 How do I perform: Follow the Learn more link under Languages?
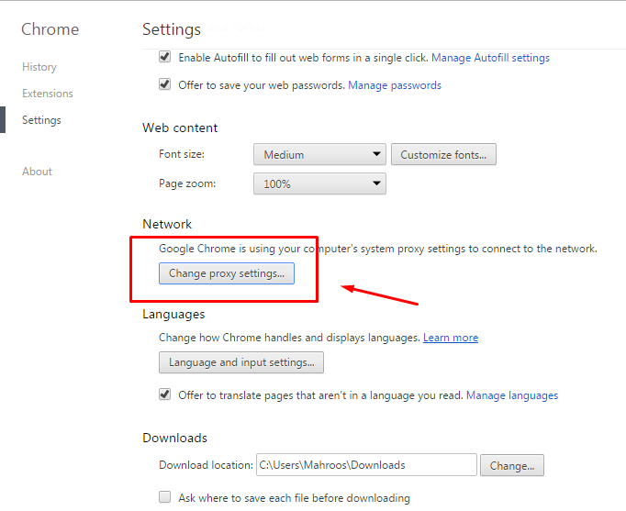[451, 338]
